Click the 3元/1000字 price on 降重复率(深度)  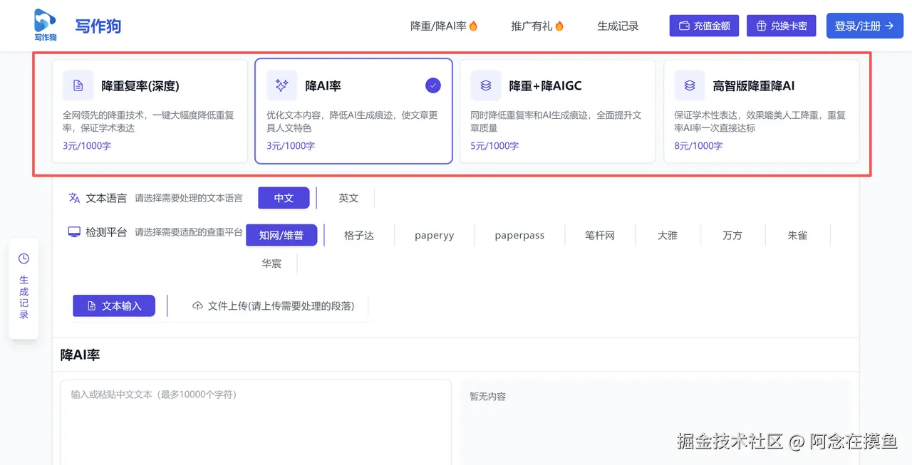tap(87, 146)
